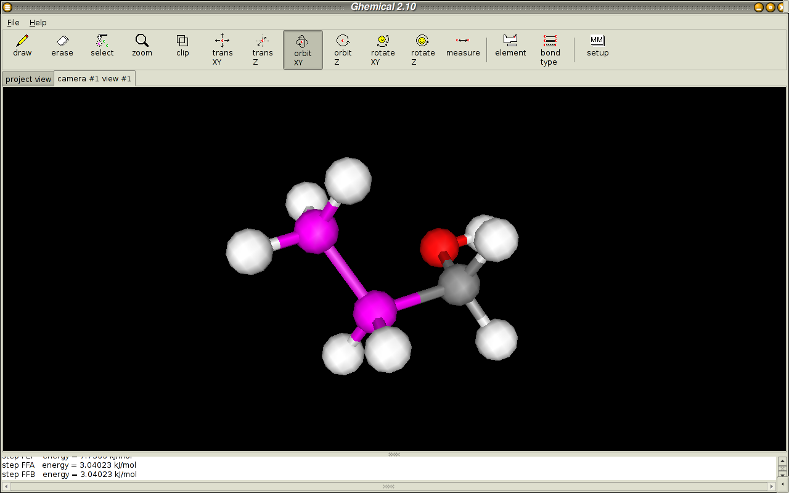Switch to the project view tab
Image resolution: width=789 pixels, height=493 pixels.
28,79
